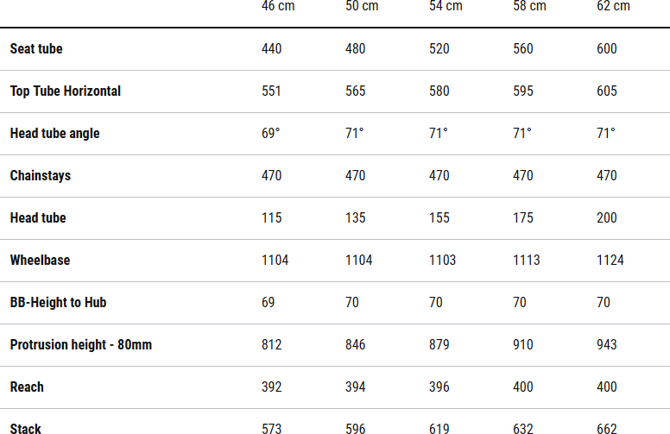Click the Top Tube Horizontal label
The image size is (670, 434).
point(66,91)
